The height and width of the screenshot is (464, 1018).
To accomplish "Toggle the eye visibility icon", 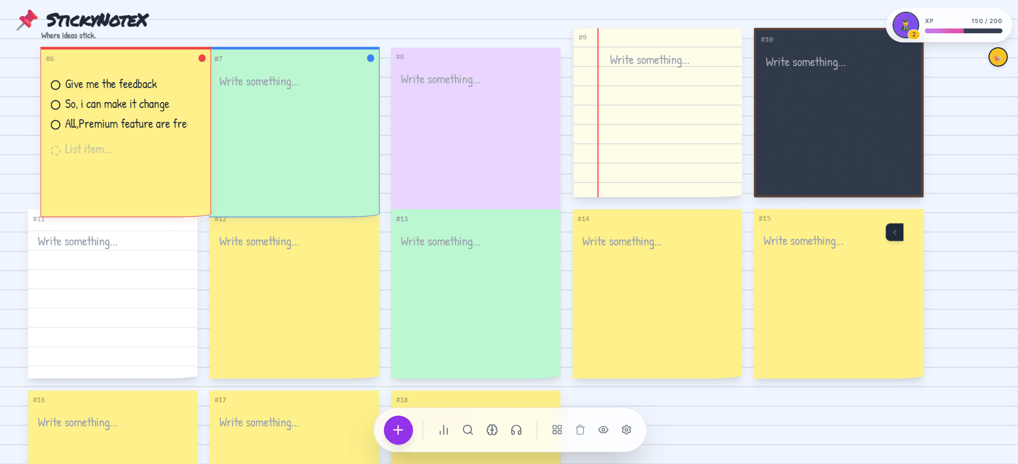I will (x=603, y=430).
